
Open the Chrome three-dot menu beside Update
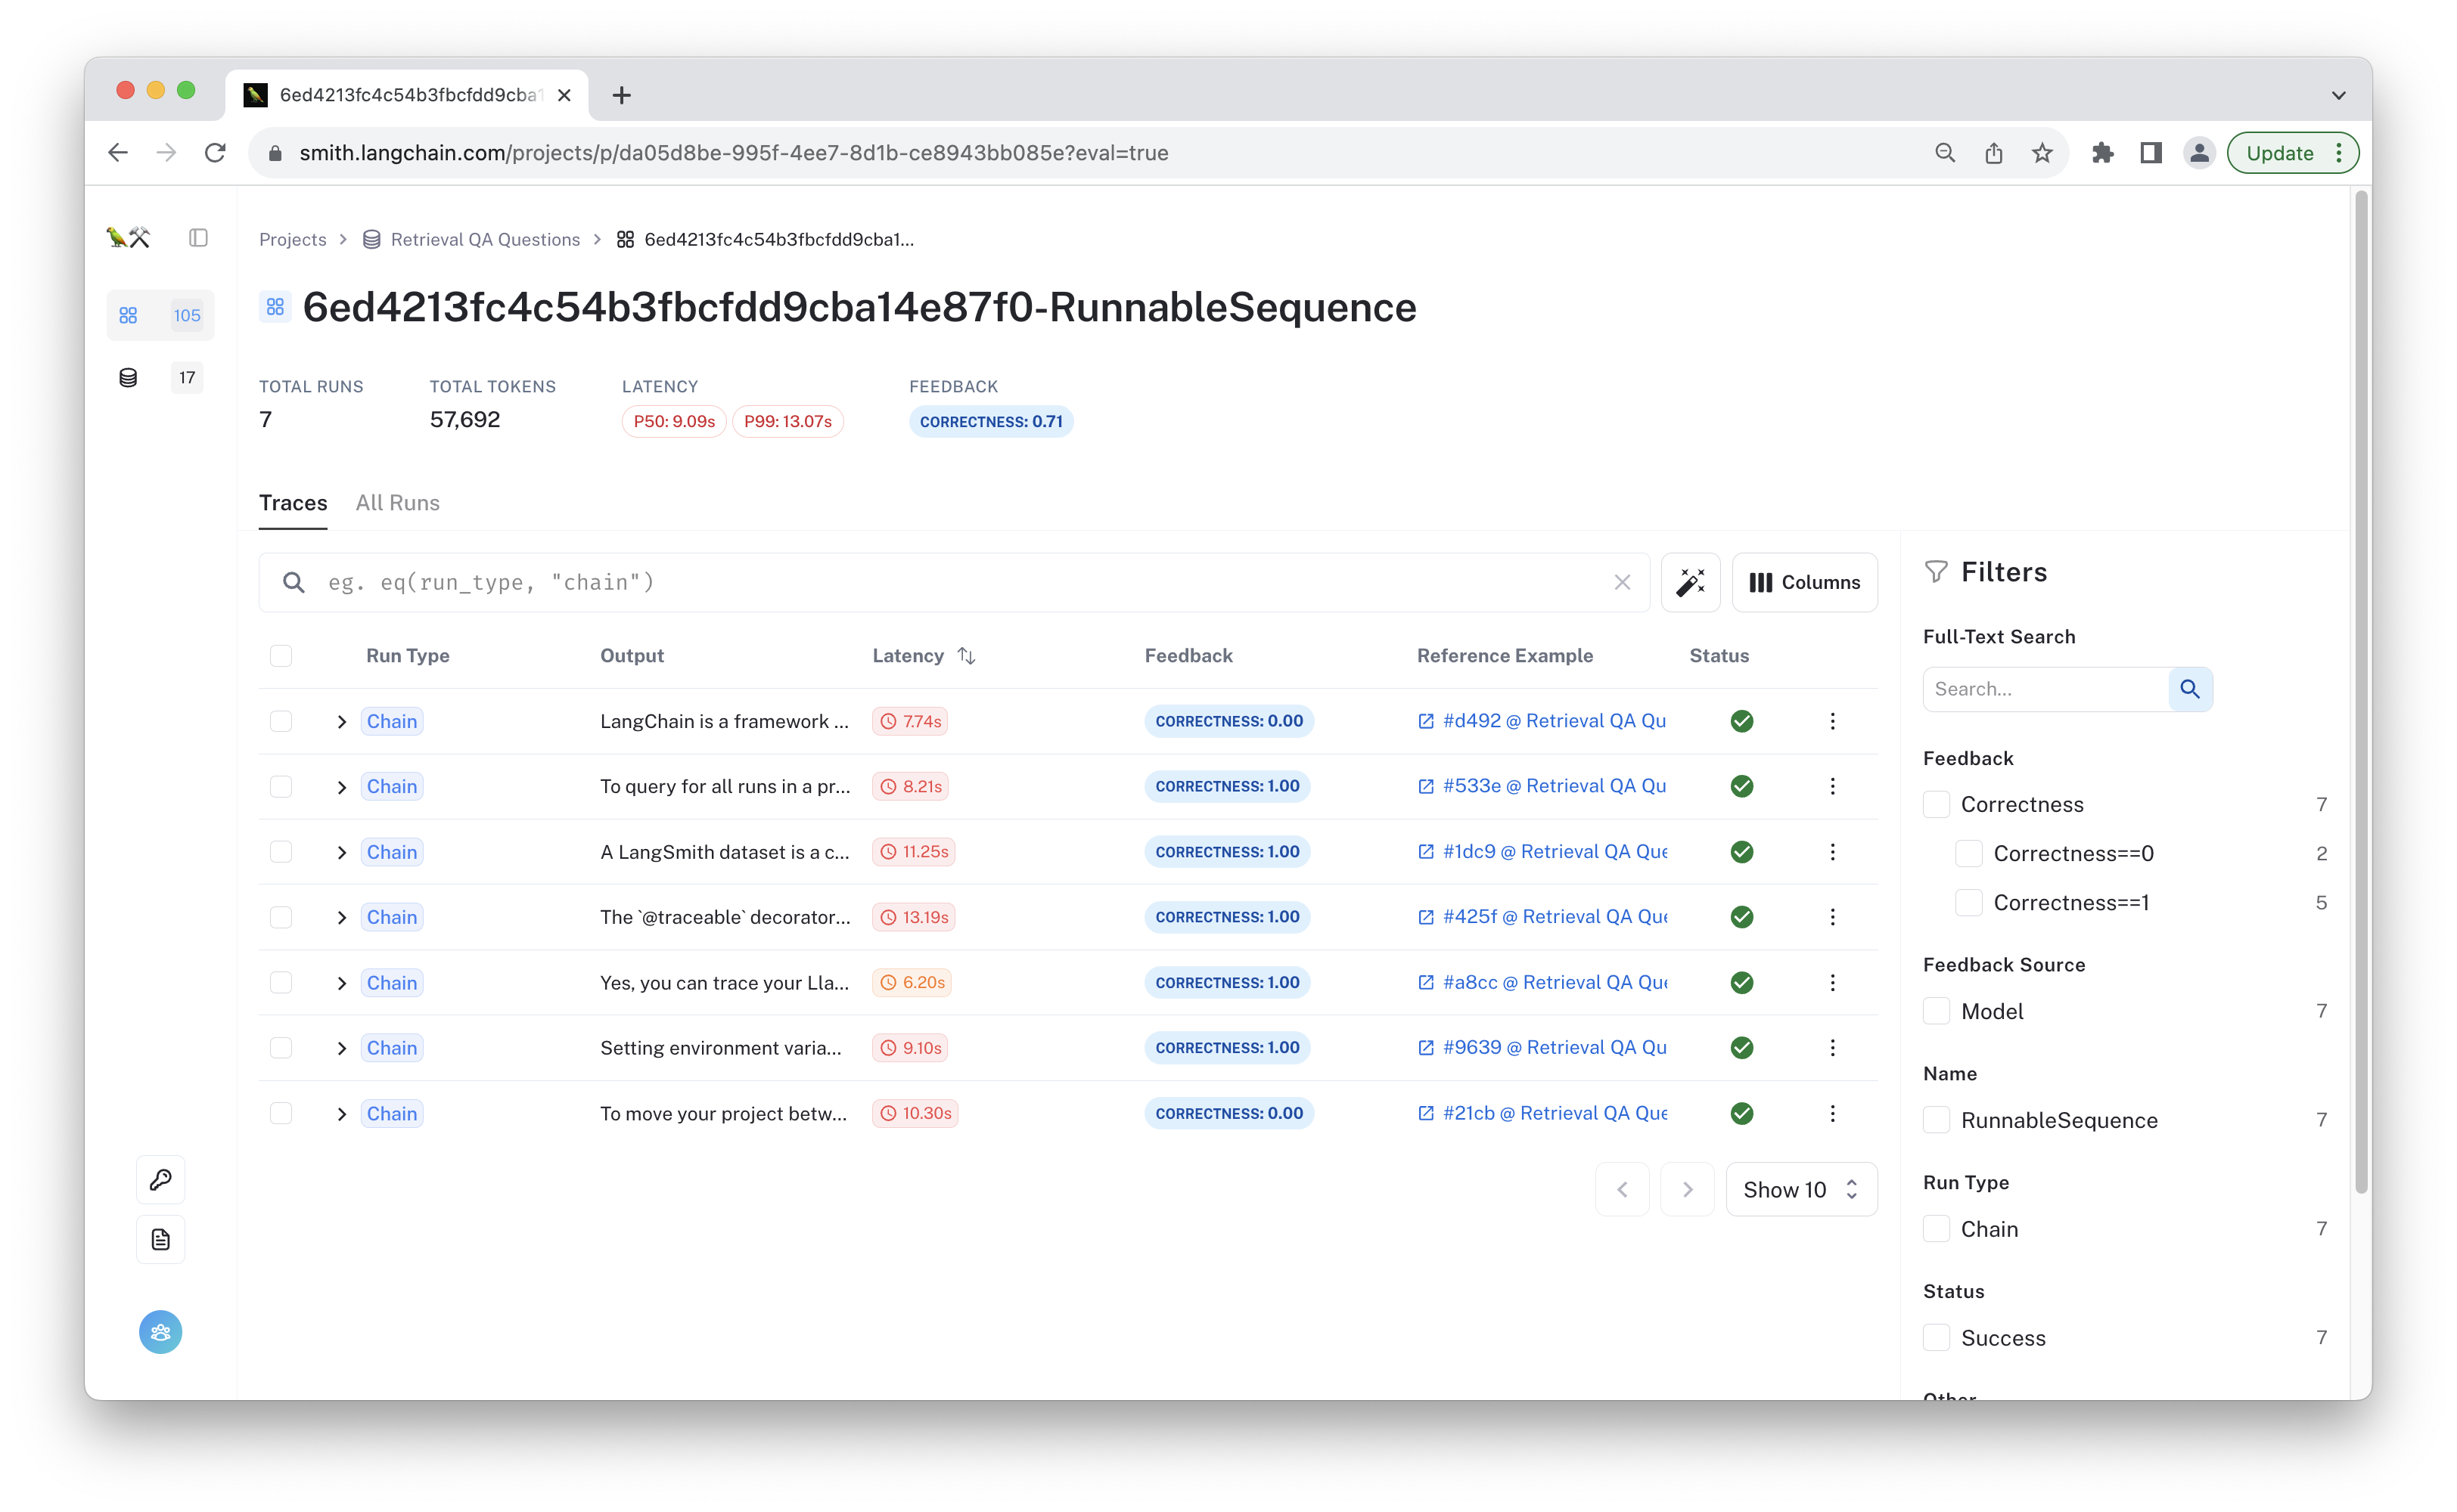click(x=2338, y=153)
